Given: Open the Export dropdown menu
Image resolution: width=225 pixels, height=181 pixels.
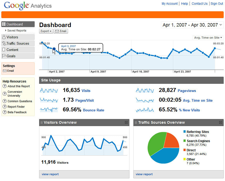Looking at the screenshot, I should coord(46,31).
